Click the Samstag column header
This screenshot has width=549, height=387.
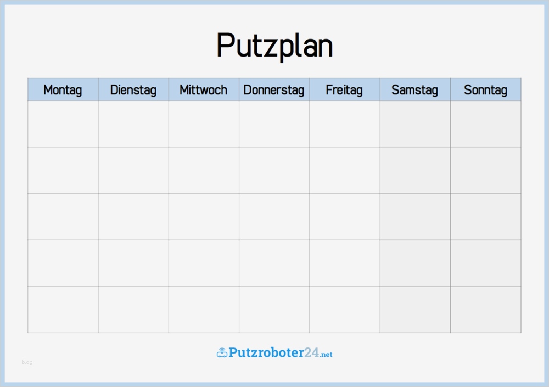[415, 89]
